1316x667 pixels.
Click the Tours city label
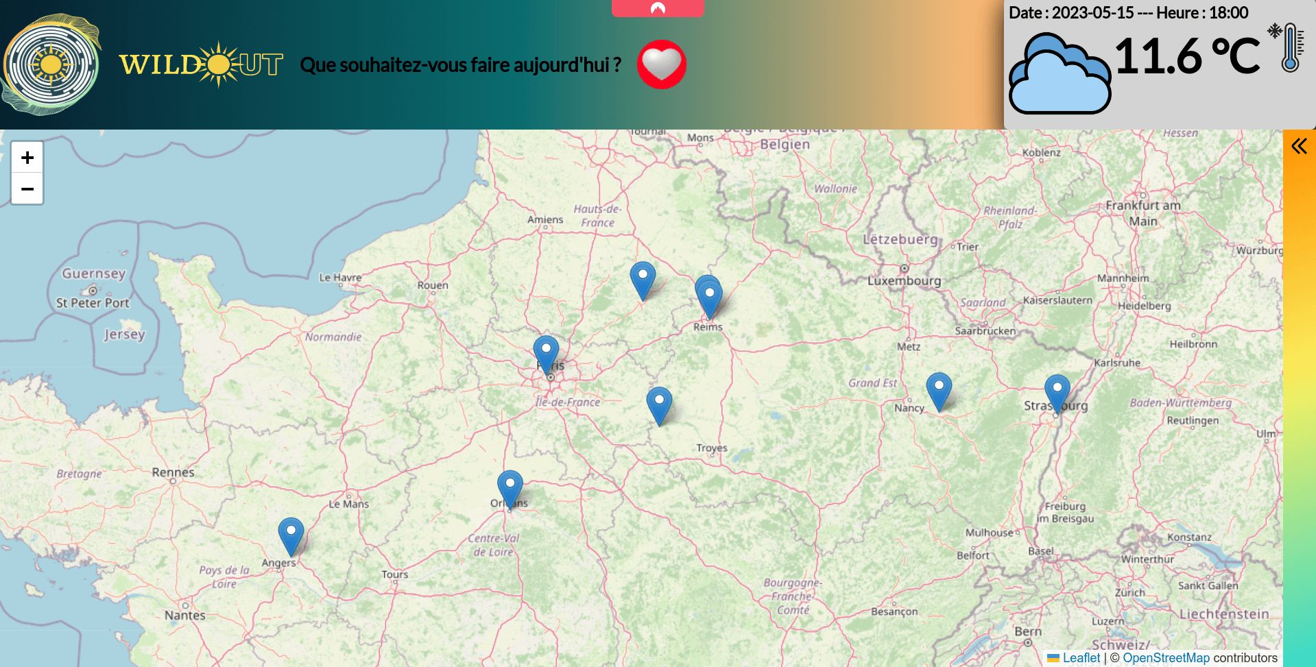tap(395, 574)
